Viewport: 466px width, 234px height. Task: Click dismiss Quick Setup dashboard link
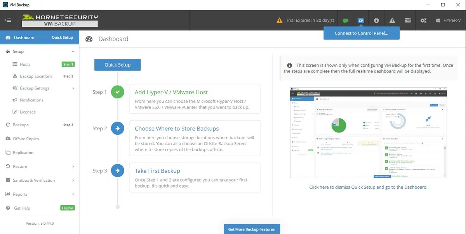coord(368,187)
